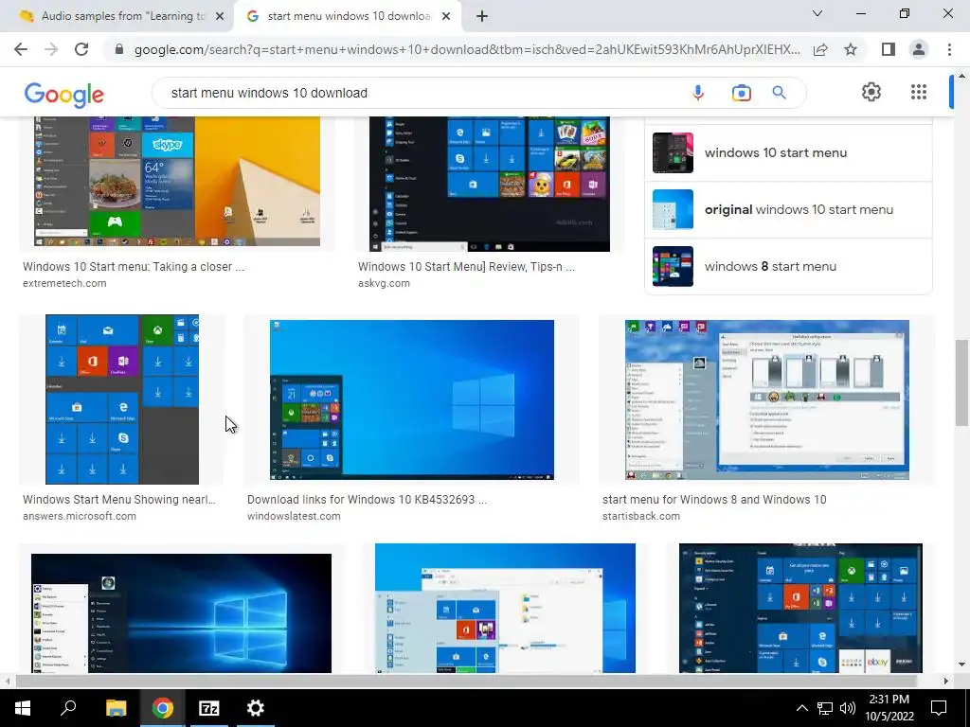Screen dimensions: 970x727
Task: Open the light theme start menu image
Action: click(505, 608)
